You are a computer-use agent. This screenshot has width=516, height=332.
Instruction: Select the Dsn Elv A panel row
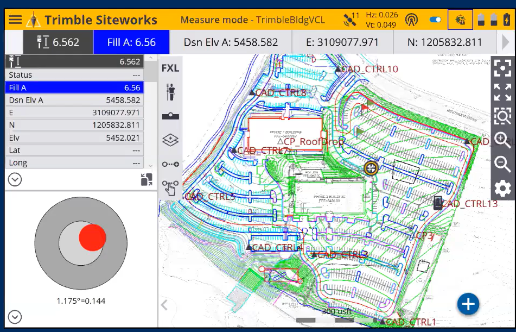[x=74, y=100]
